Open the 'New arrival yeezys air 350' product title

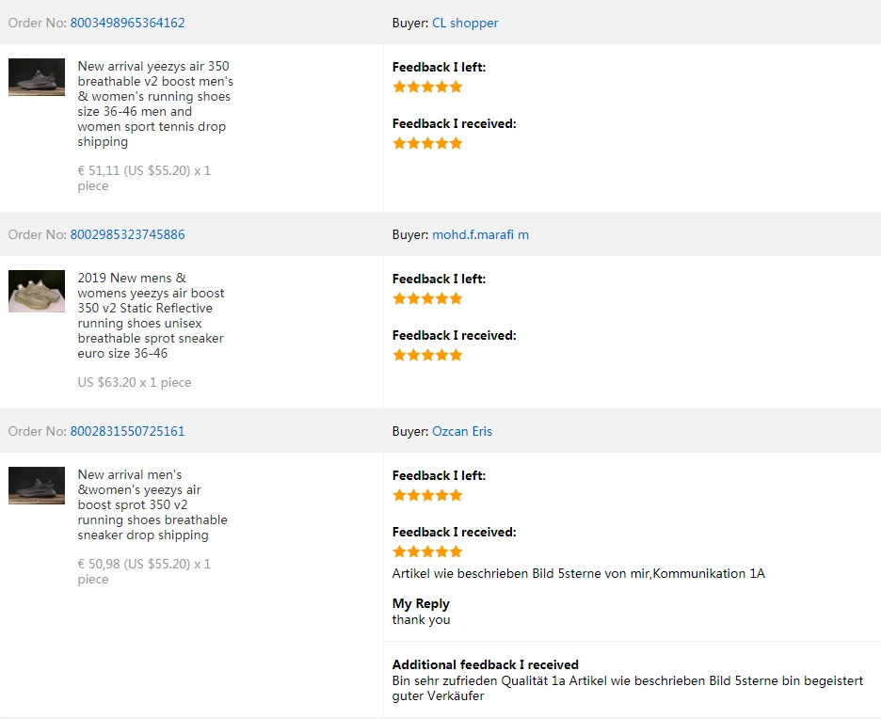155,104
